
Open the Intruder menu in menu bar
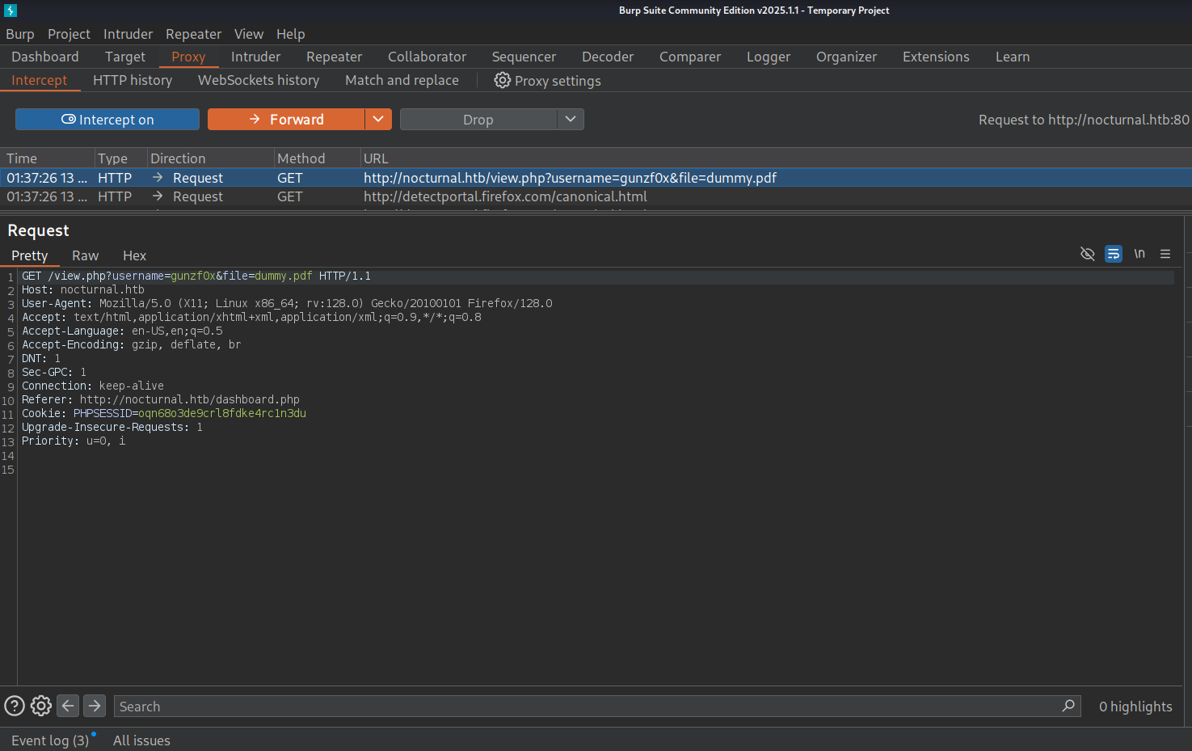point(128,34)
